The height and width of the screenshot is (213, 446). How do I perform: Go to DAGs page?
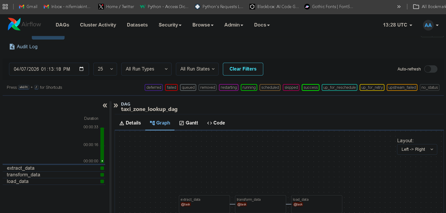coord(62,25)
